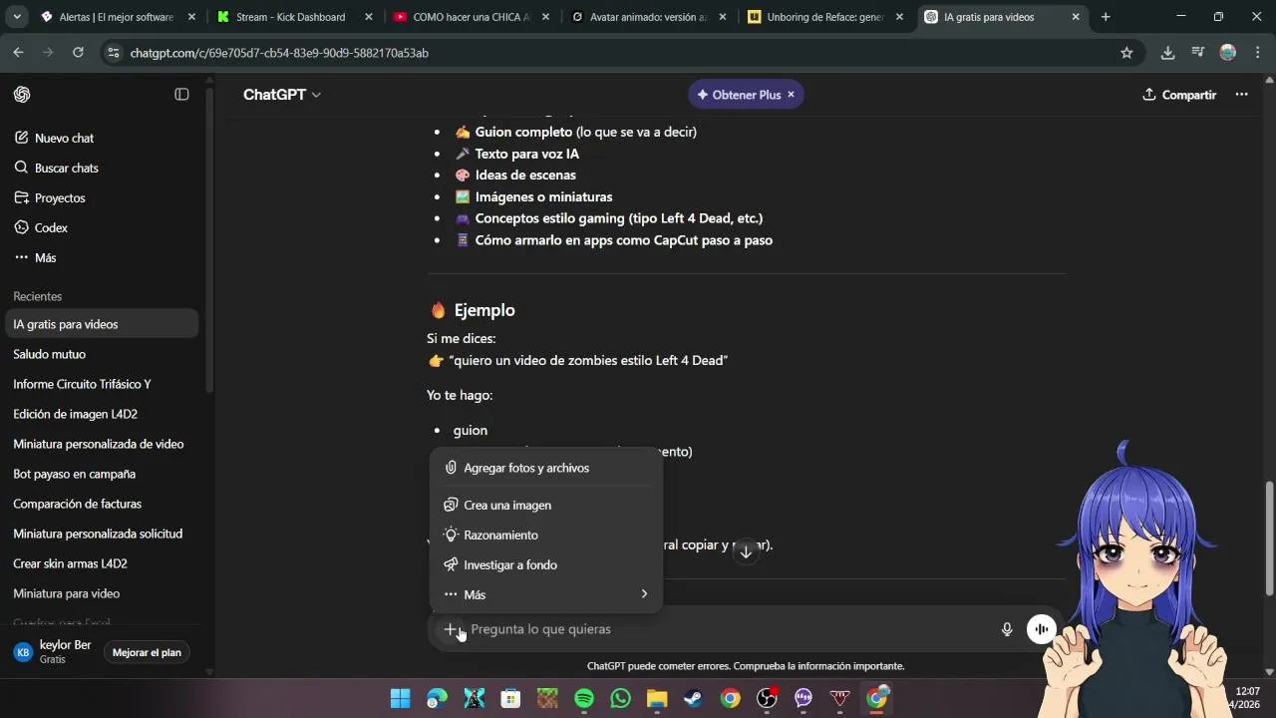Viewport: 1276px width, 718px height.
Task: Dismiss the Obtener Plus banner
Action: tap(792, 95)
